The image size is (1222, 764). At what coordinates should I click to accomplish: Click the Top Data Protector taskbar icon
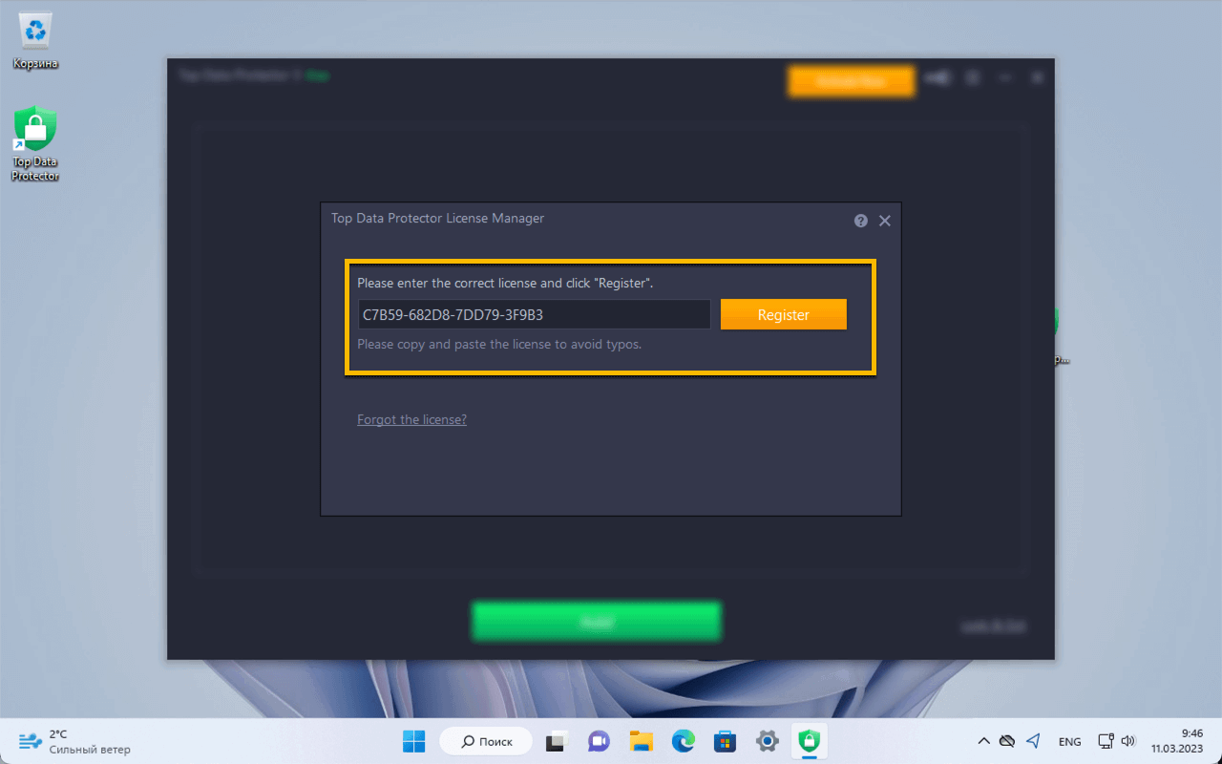click(x=809, y=741)
